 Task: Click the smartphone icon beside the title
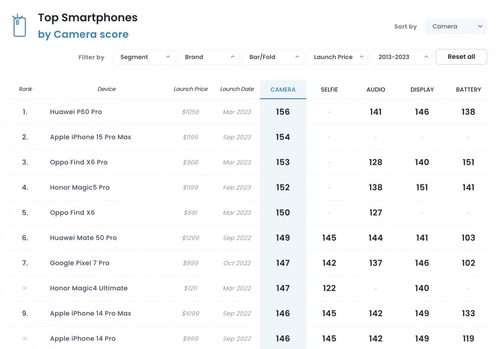point(19,26)
